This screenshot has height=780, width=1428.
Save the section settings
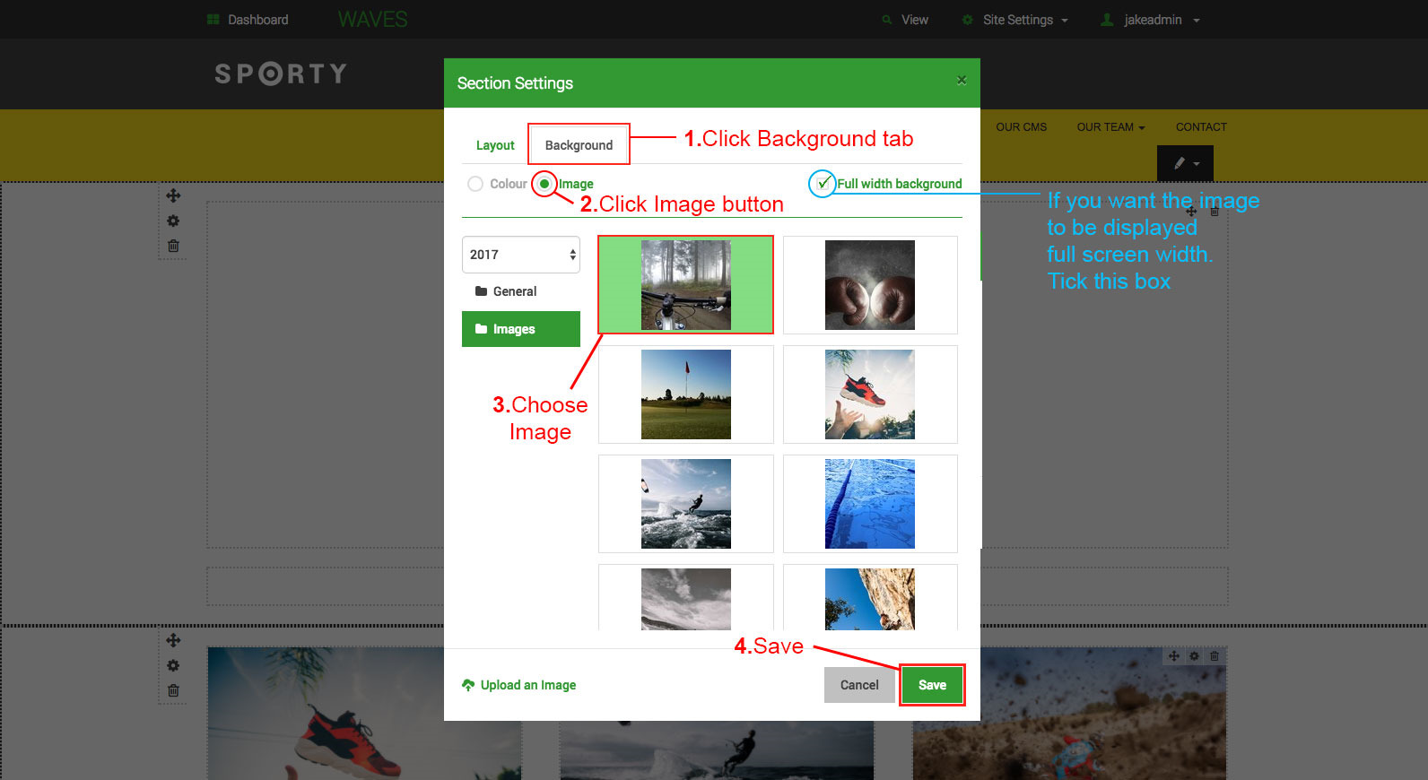932,685
